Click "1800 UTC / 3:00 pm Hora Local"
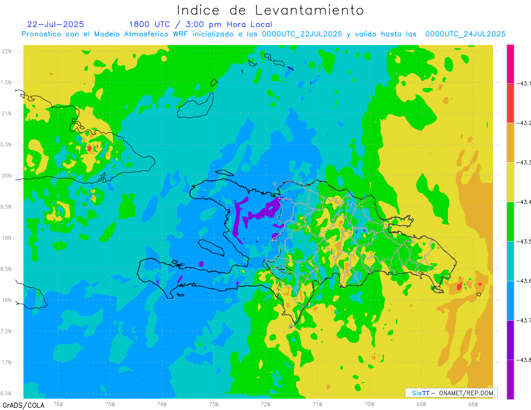This screenshot has height=410, width=531. [200, 24]
